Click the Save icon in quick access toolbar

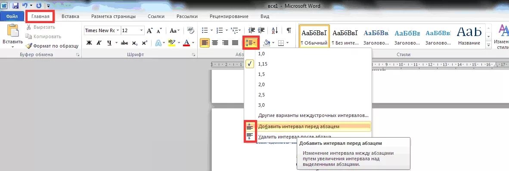coord(15,6)
